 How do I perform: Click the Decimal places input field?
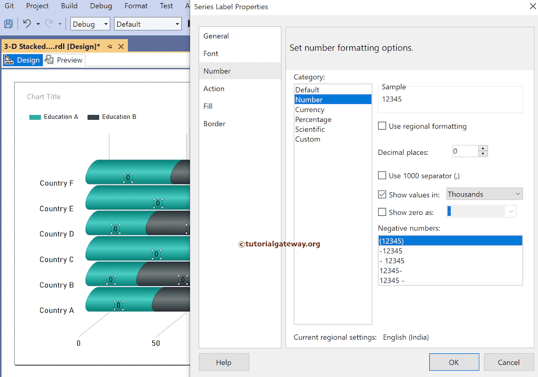coord(465,151)
